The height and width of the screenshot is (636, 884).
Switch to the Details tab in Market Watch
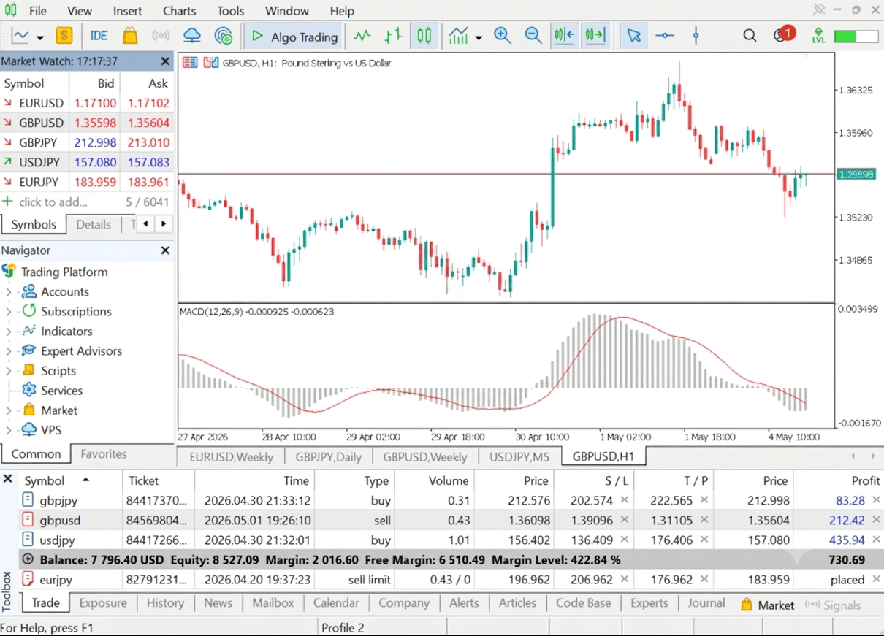click(x=94, y=224)
